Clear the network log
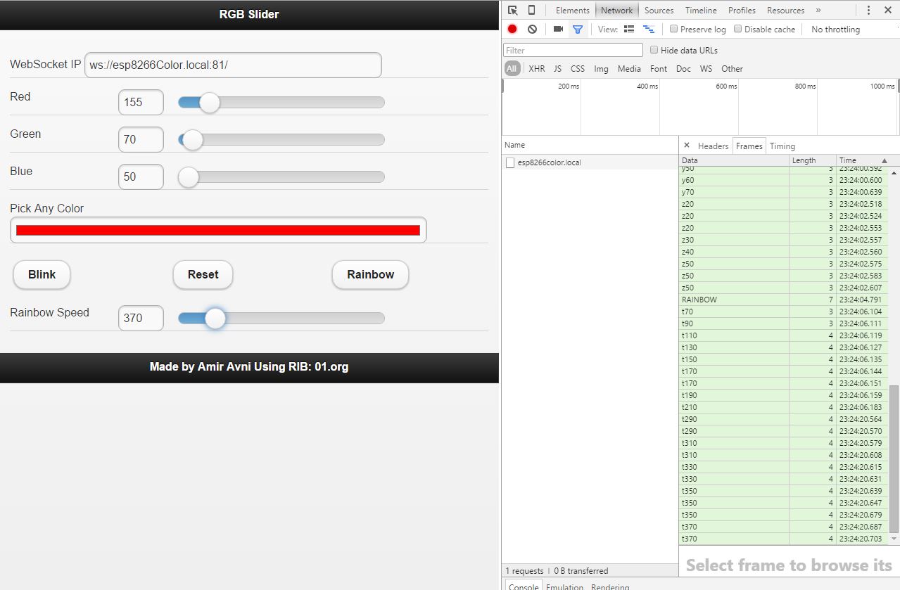This screenshot has width=900, height=590. [532, 29]
